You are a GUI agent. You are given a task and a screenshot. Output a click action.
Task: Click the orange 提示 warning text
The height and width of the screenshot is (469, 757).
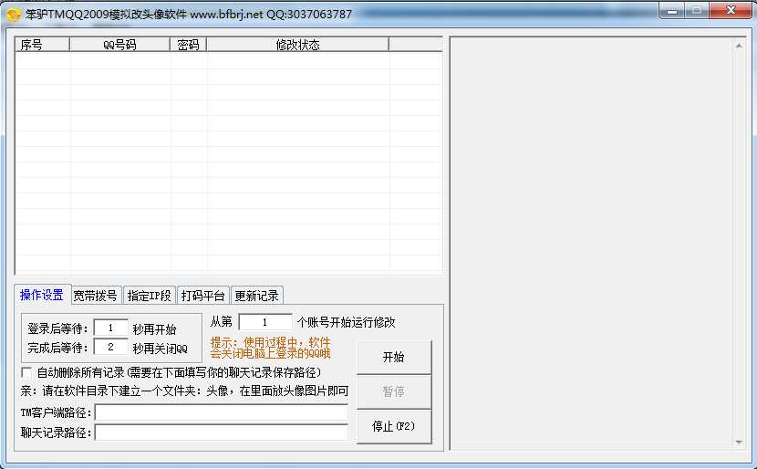270,348
